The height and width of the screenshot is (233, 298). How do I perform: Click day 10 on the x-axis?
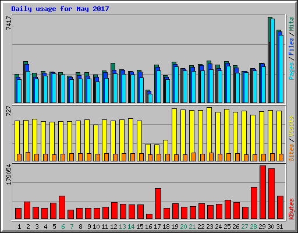[96, 227]
